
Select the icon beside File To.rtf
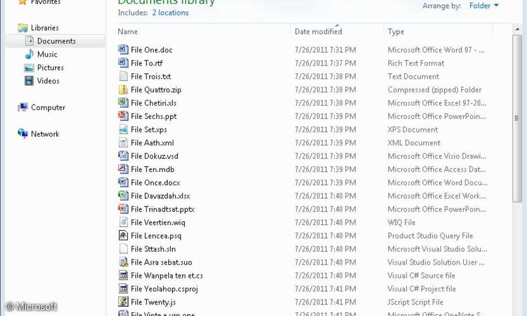click(123, 63)
